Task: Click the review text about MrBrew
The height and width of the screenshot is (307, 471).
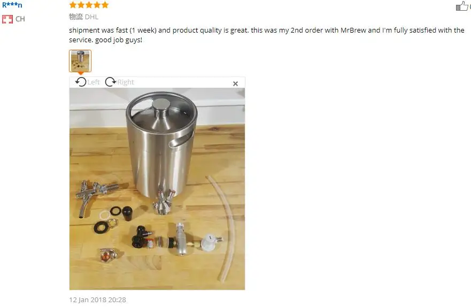Action: tap(266, 35)
